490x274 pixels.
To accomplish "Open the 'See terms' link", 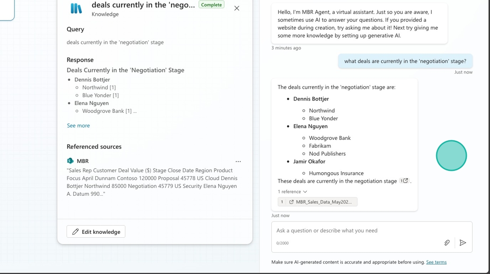I will pos(436,262).
